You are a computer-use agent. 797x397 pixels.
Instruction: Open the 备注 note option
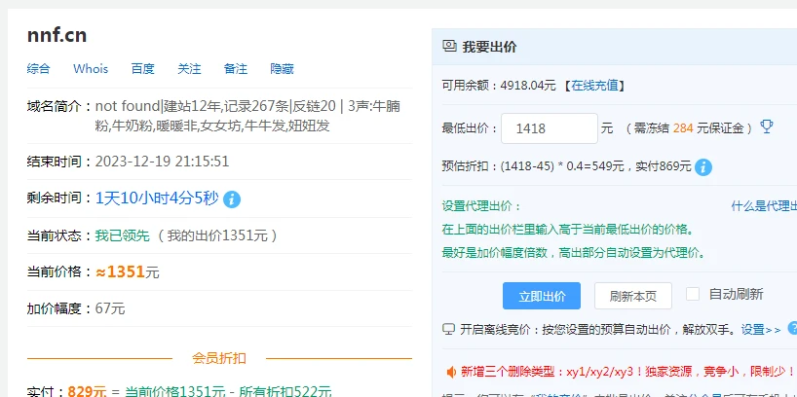coord(236,69)
